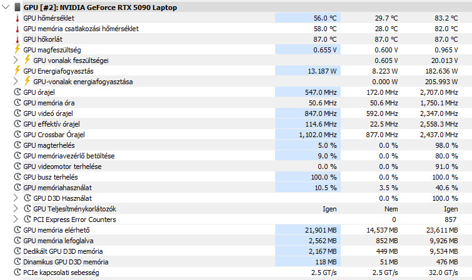The image size is (472, 280).
Task: Click clock icon beside PCI Express Error Counters
Action: (28, 219)
